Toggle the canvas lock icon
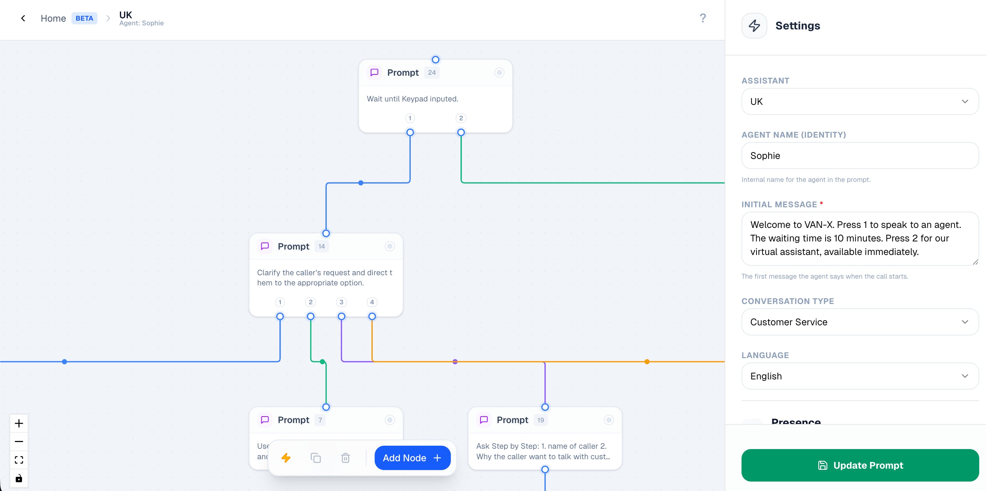 click(19, 478)
